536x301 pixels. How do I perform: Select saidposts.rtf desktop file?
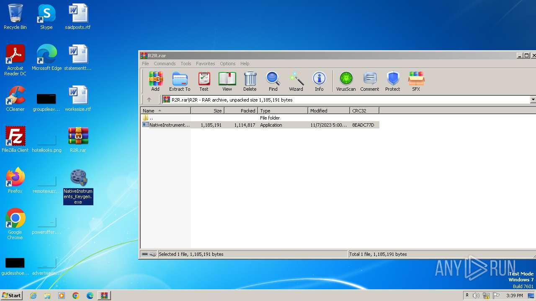(x=78, y=17)
